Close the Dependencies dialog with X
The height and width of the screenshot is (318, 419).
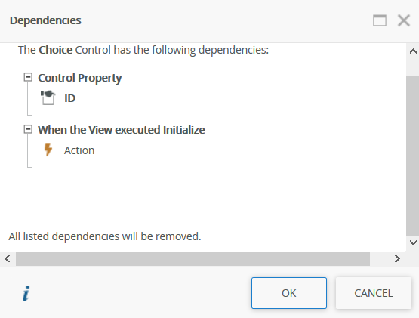(x=403, y=20)
